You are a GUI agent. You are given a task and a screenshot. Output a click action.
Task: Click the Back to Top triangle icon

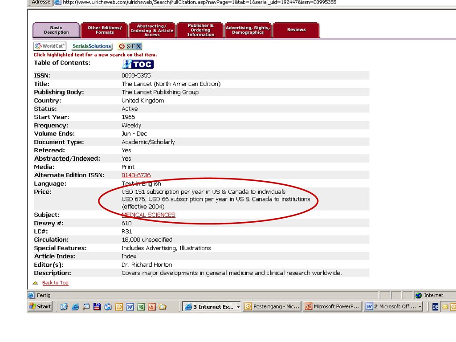coord(35,283)
